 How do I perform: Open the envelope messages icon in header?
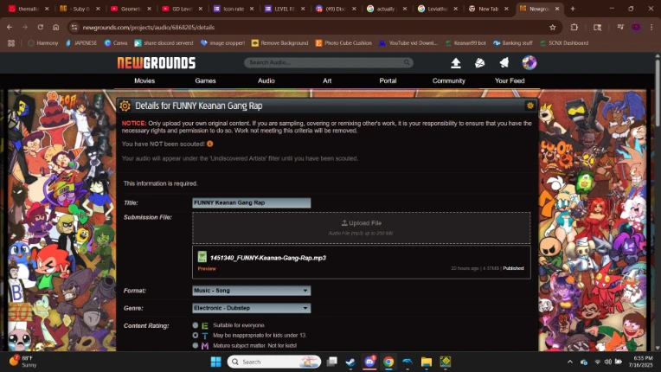pos(479,63)
